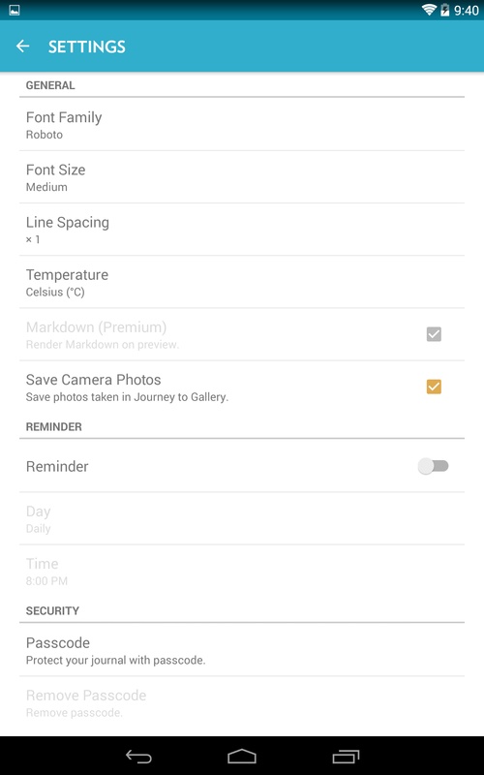The height and width of the screenshot is (775, 484).
Task: Tap the Android back navigation button
Action: coord(138,757)
